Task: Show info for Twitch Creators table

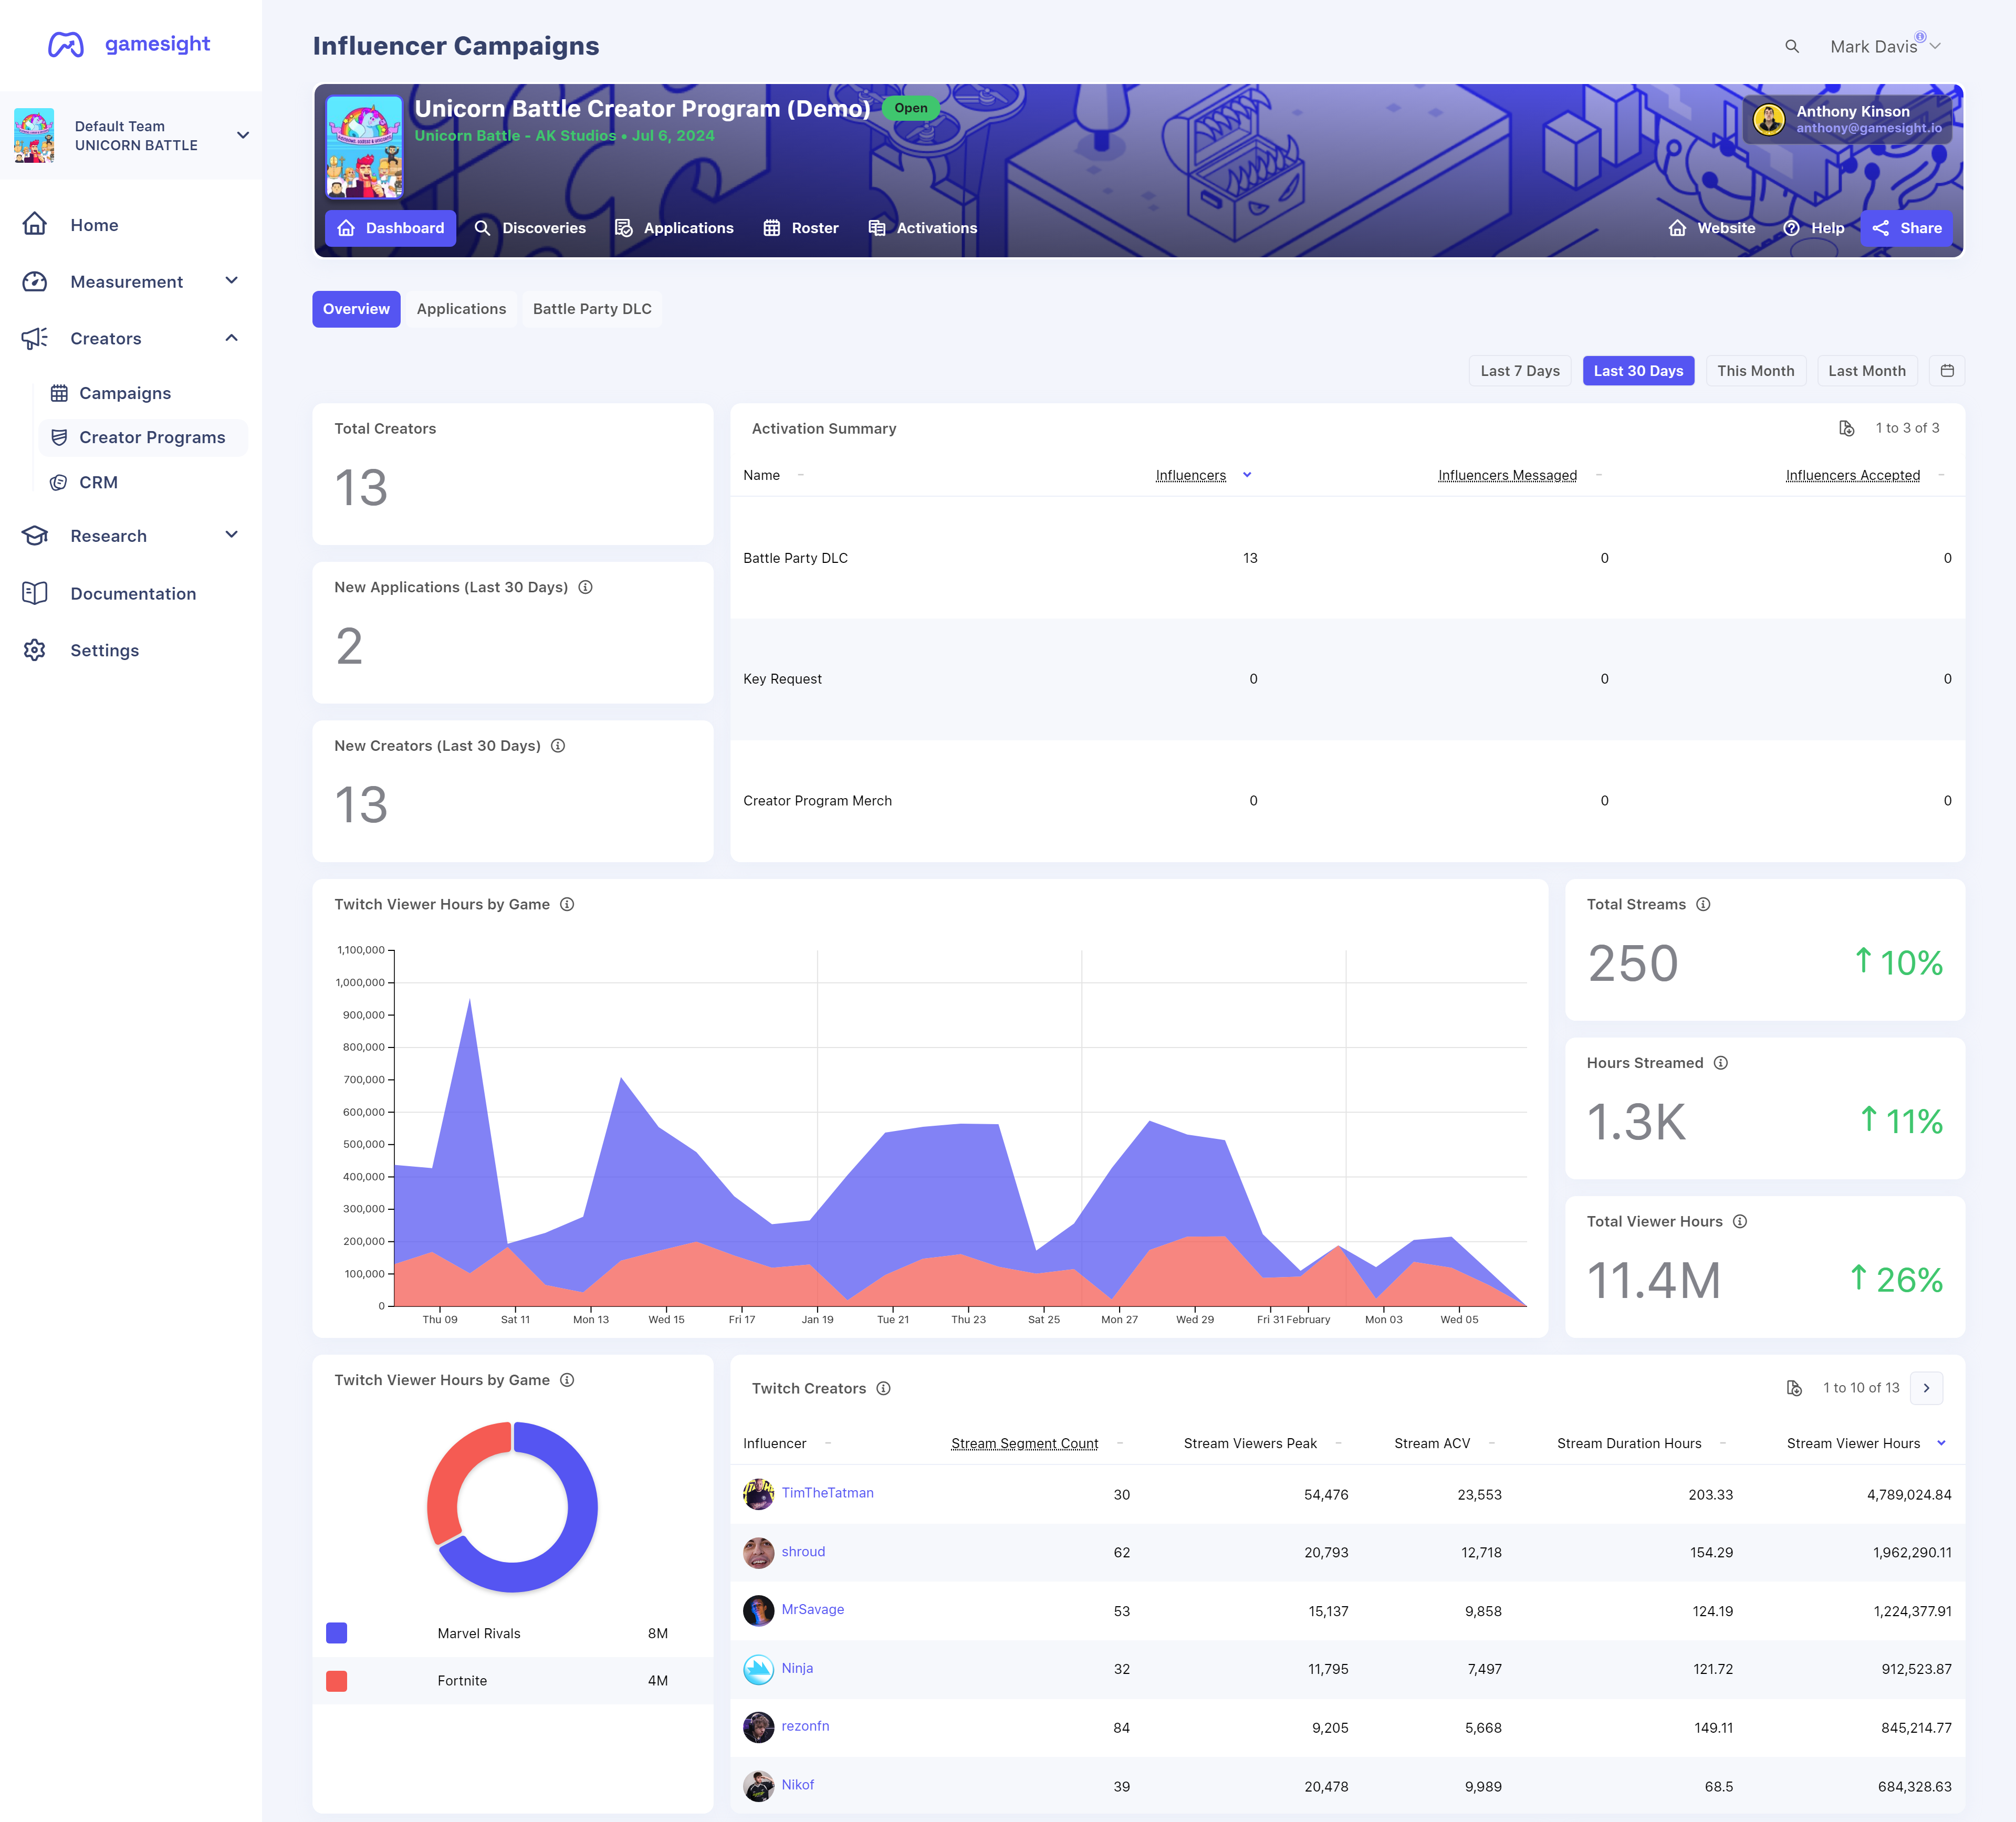Action: coord(883,1389)
